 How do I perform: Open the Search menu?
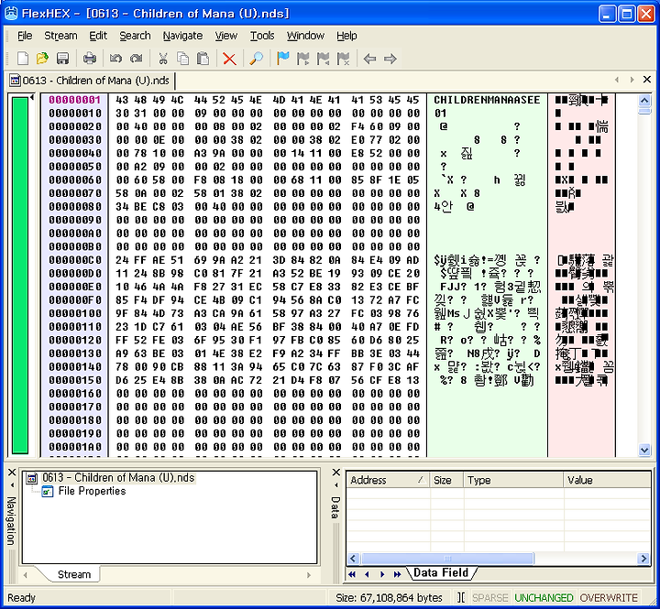coord(135,36)
